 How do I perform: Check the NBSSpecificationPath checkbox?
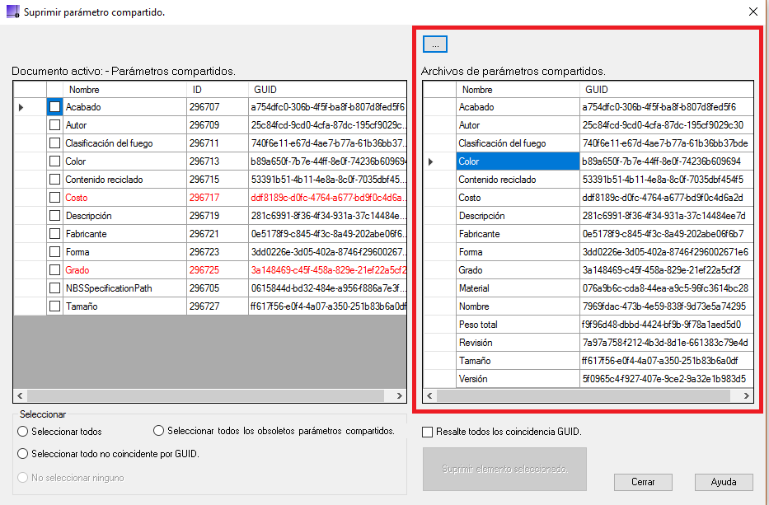[55, 288]
